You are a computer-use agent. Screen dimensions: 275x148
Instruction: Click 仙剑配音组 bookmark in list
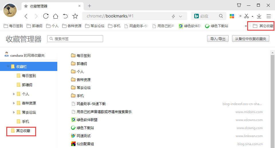click(x=82, y=144)
